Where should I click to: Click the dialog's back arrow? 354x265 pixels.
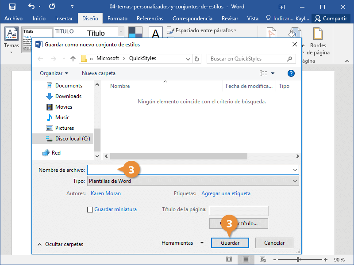click(x=40, y=59)
